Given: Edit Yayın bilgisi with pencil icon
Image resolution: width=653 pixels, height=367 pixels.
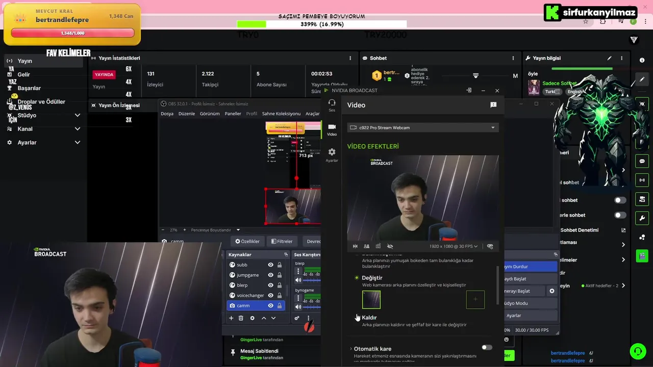Looking at the screenshot, I should pos(609,58).
